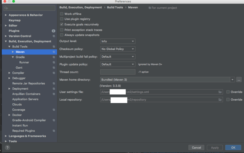Enable Work offline checkbox

tap(62, 14)
